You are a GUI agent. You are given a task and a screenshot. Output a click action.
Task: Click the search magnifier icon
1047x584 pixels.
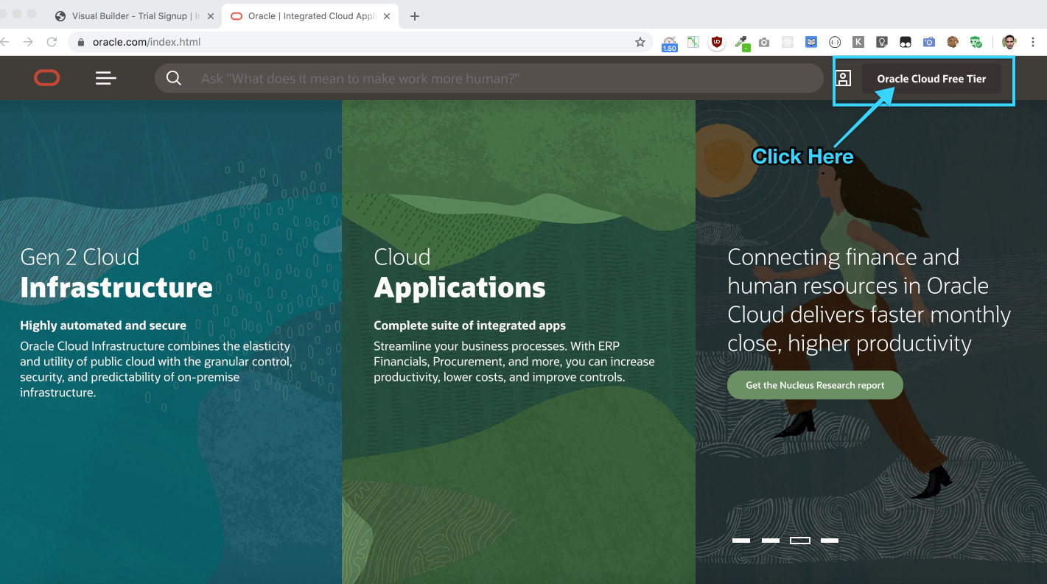point(174,78)
